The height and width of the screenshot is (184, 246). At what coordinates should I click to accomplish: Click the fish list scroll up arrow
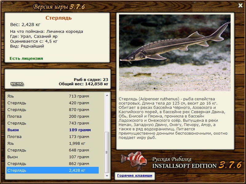pyautogui.click(x=107, y=95)
